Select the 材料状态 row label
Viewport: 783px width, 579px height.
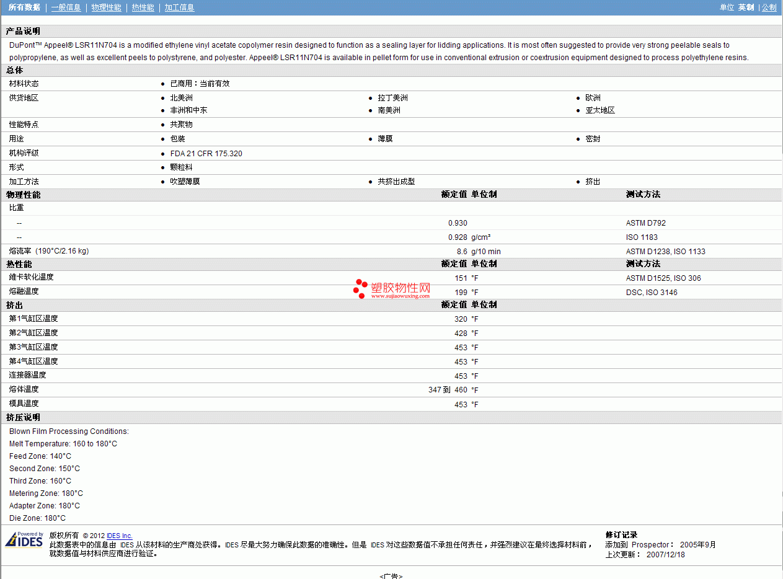click(x=24, y=84)
